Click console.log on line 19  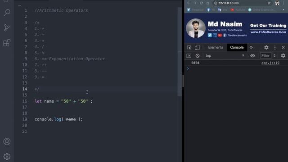coord(48,119)
